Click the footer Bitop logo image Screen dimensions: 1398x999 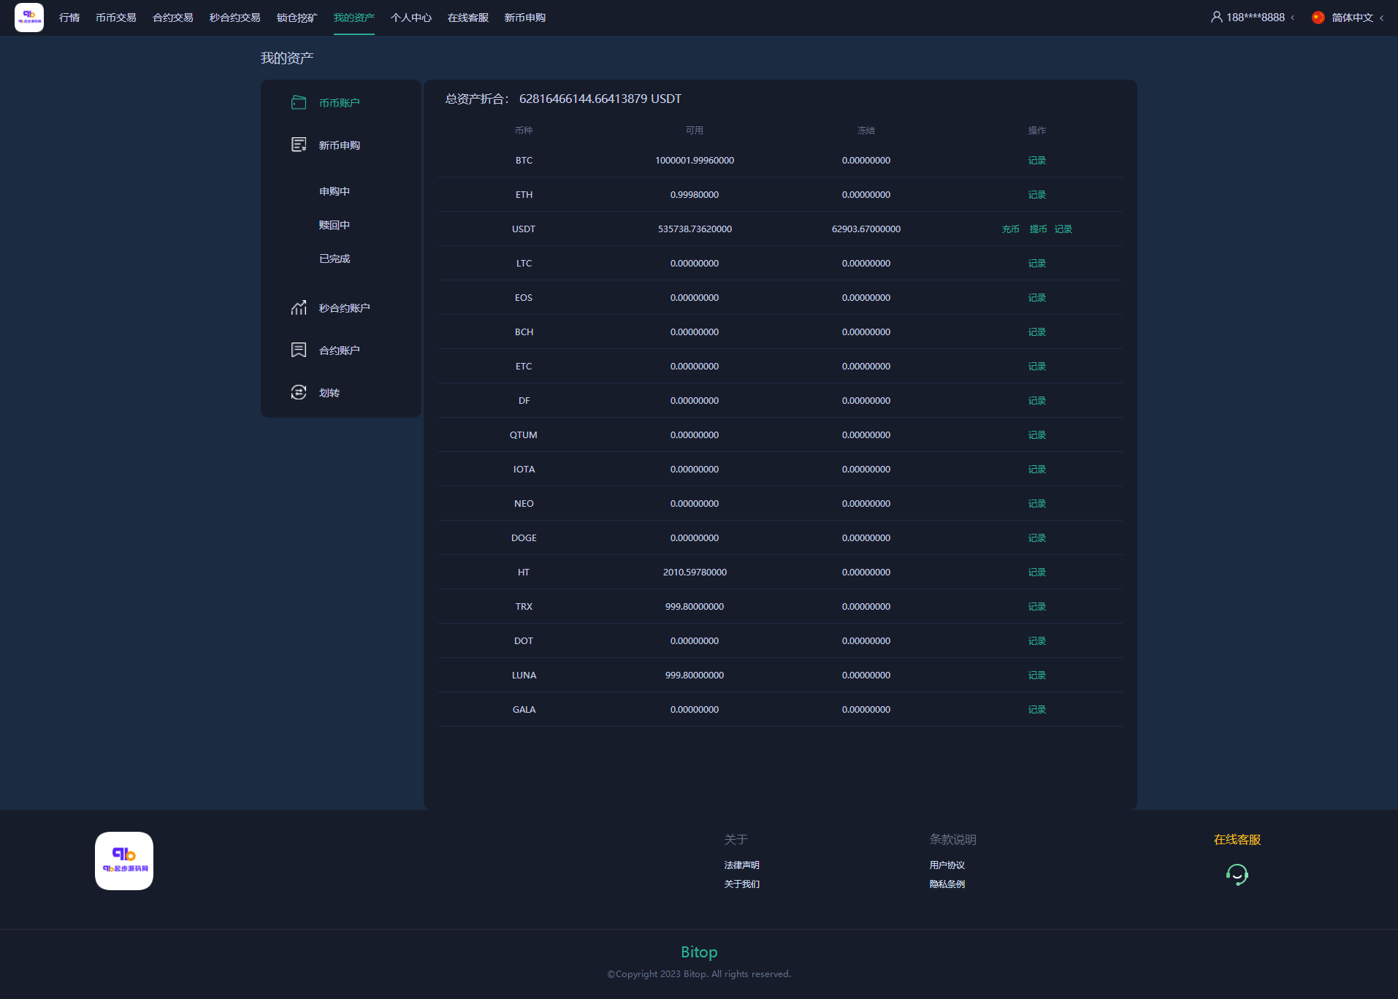[124, 861]
